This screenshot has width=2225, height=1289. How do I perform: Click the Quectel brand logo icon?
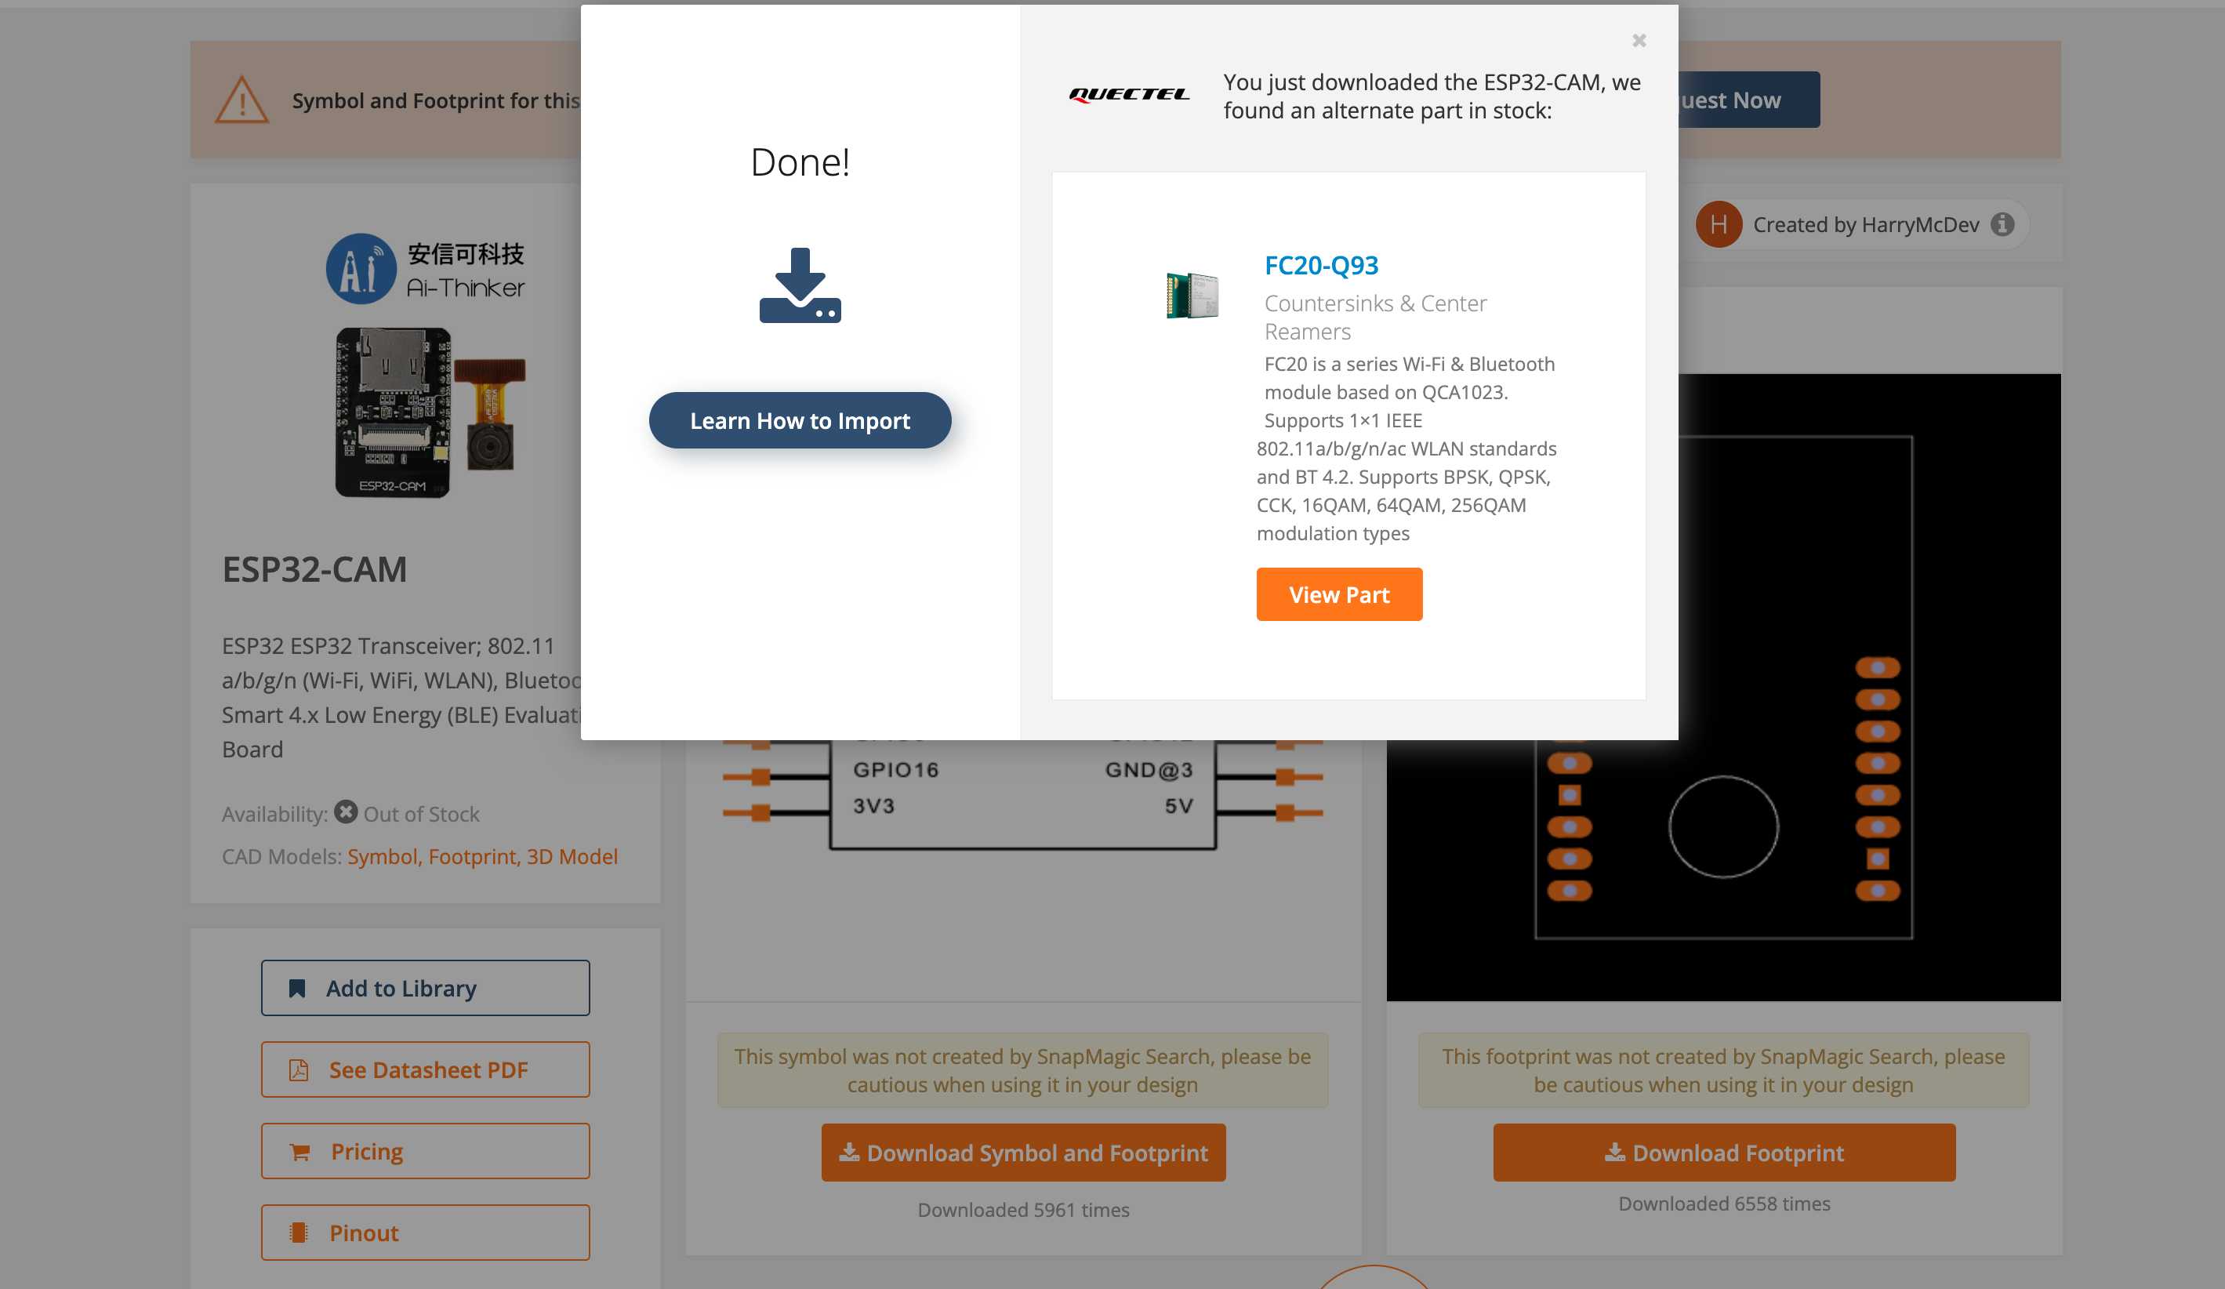[x=1128, y=95]
